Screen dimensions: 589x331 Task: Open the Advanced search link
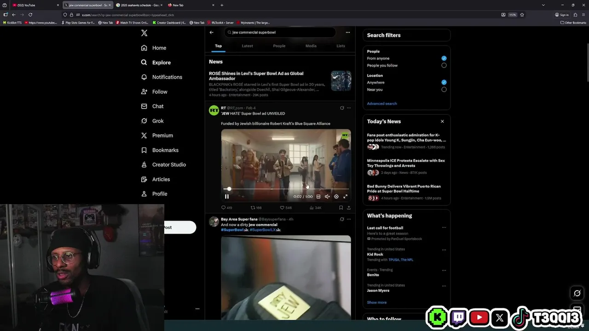[x=382, y=103]
